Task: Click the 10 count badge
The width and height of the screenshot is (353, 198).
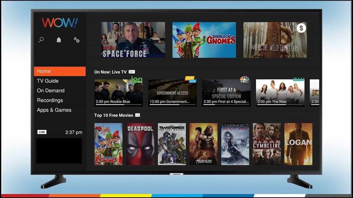Action: 137,115
